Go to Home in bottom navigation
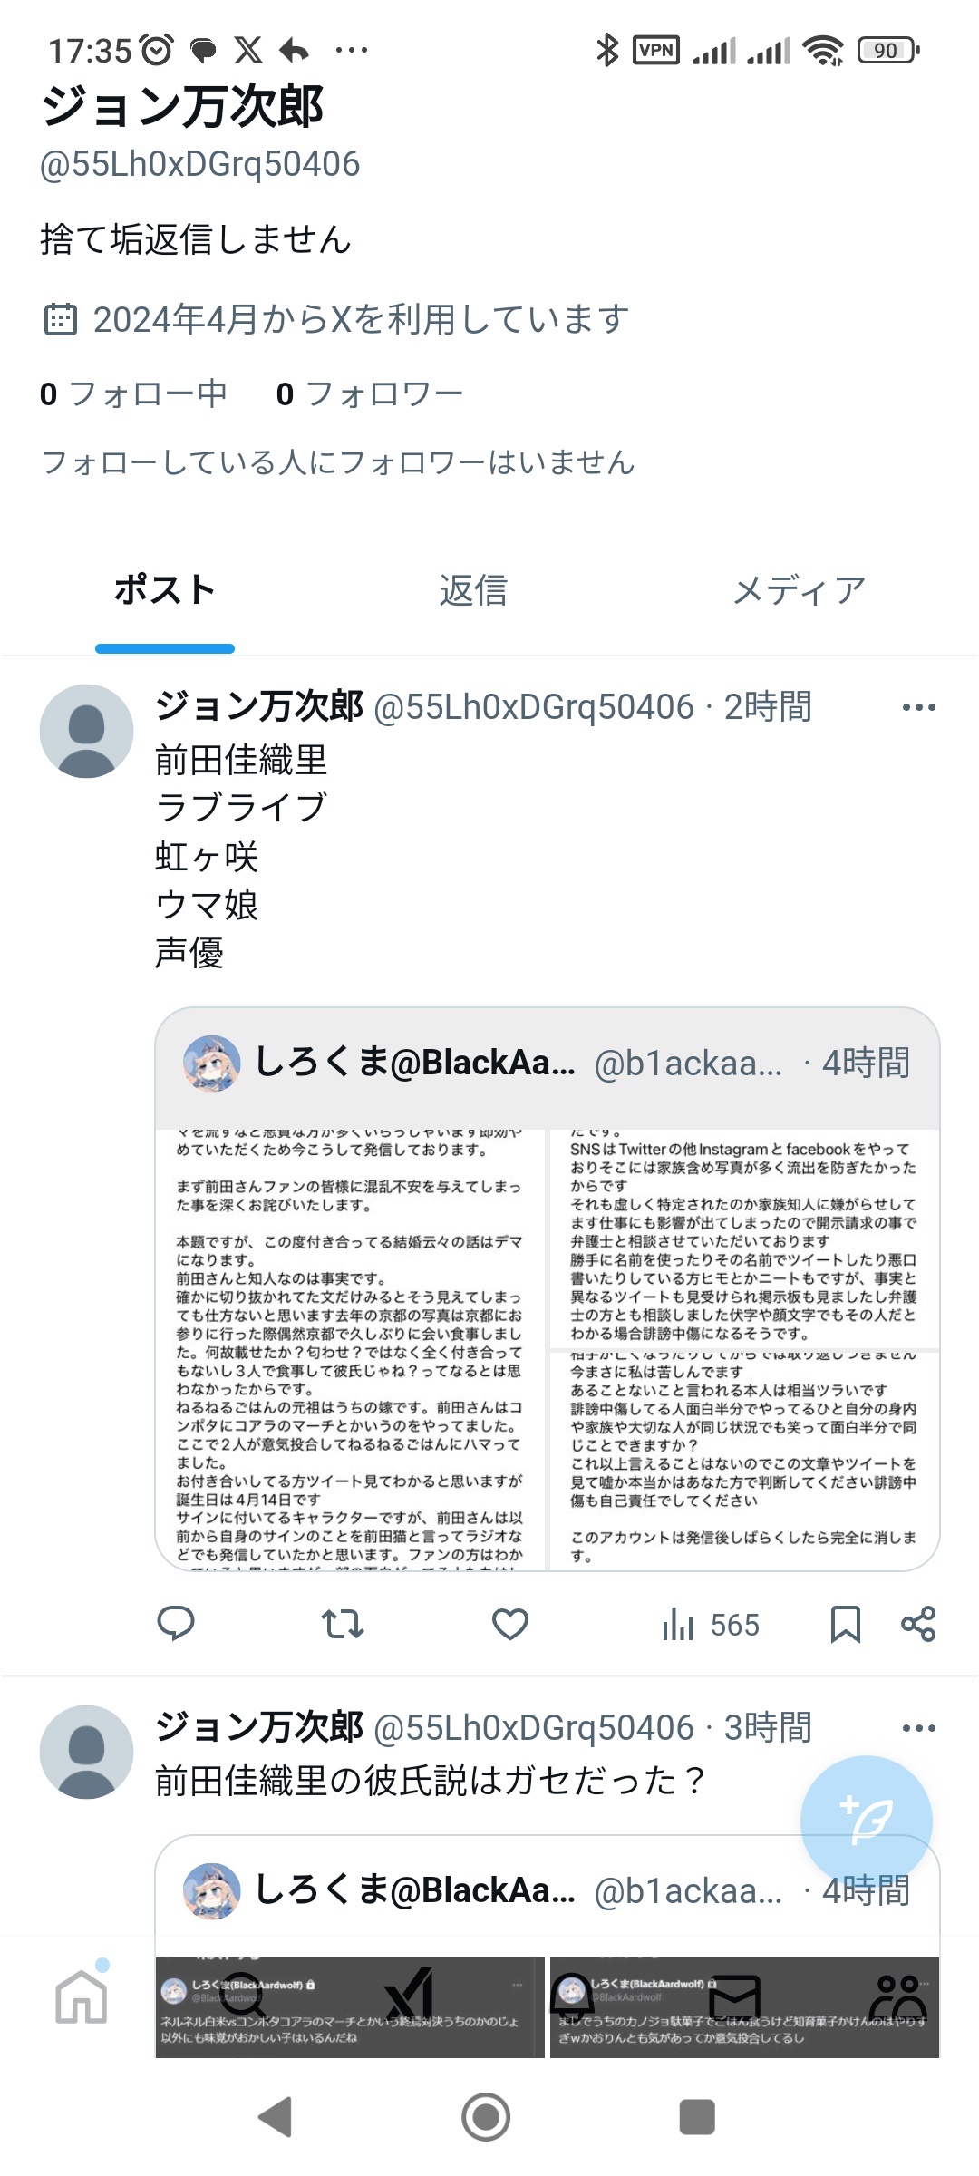The width and height of the screenshot is (979, 2176). [x=82, y=1996]
